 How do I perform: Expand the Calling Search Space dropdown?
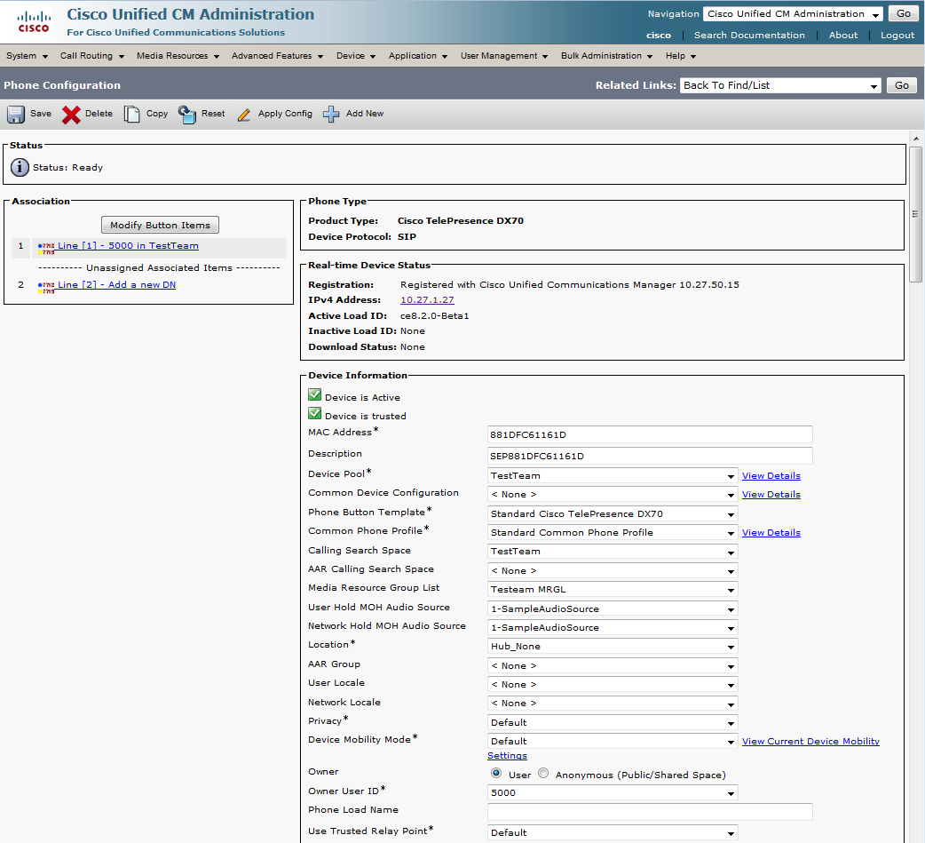point(613,552)
